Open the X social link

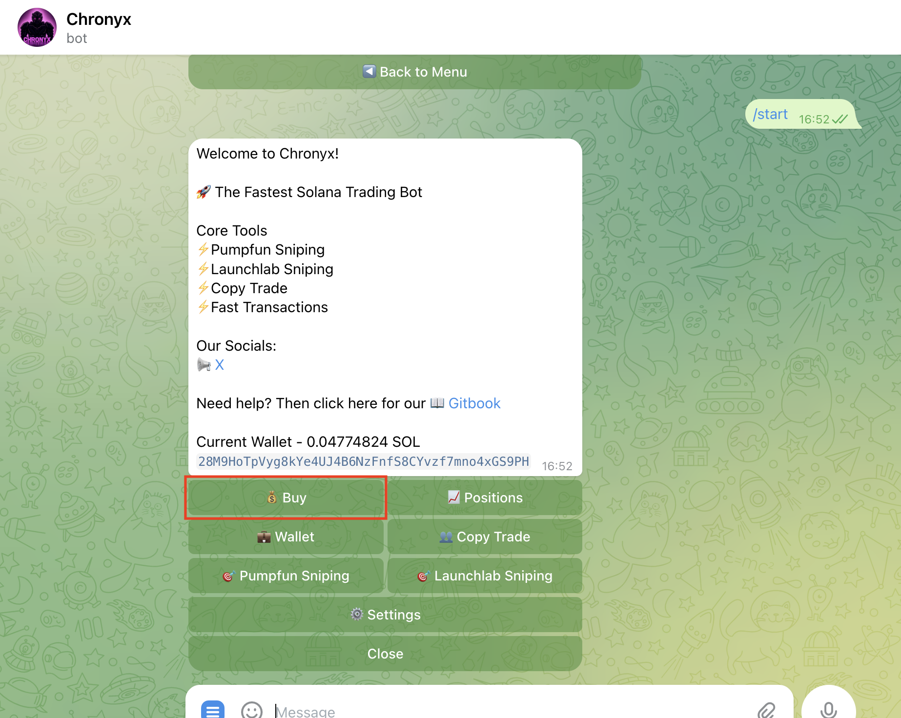220,364
